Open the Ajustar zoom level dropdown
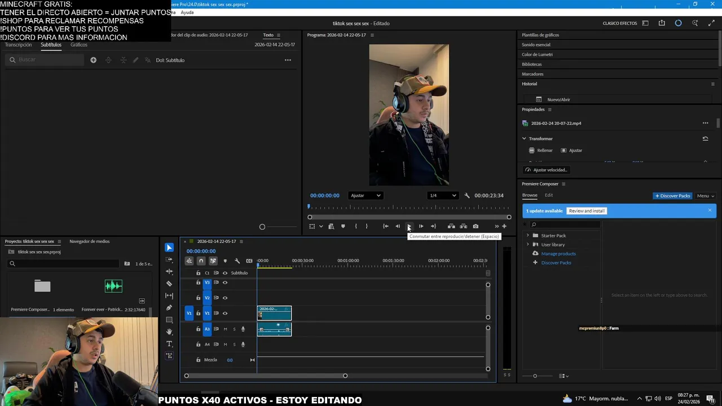The width and height of the screenshot is (722, 406). tap(366, 196)
